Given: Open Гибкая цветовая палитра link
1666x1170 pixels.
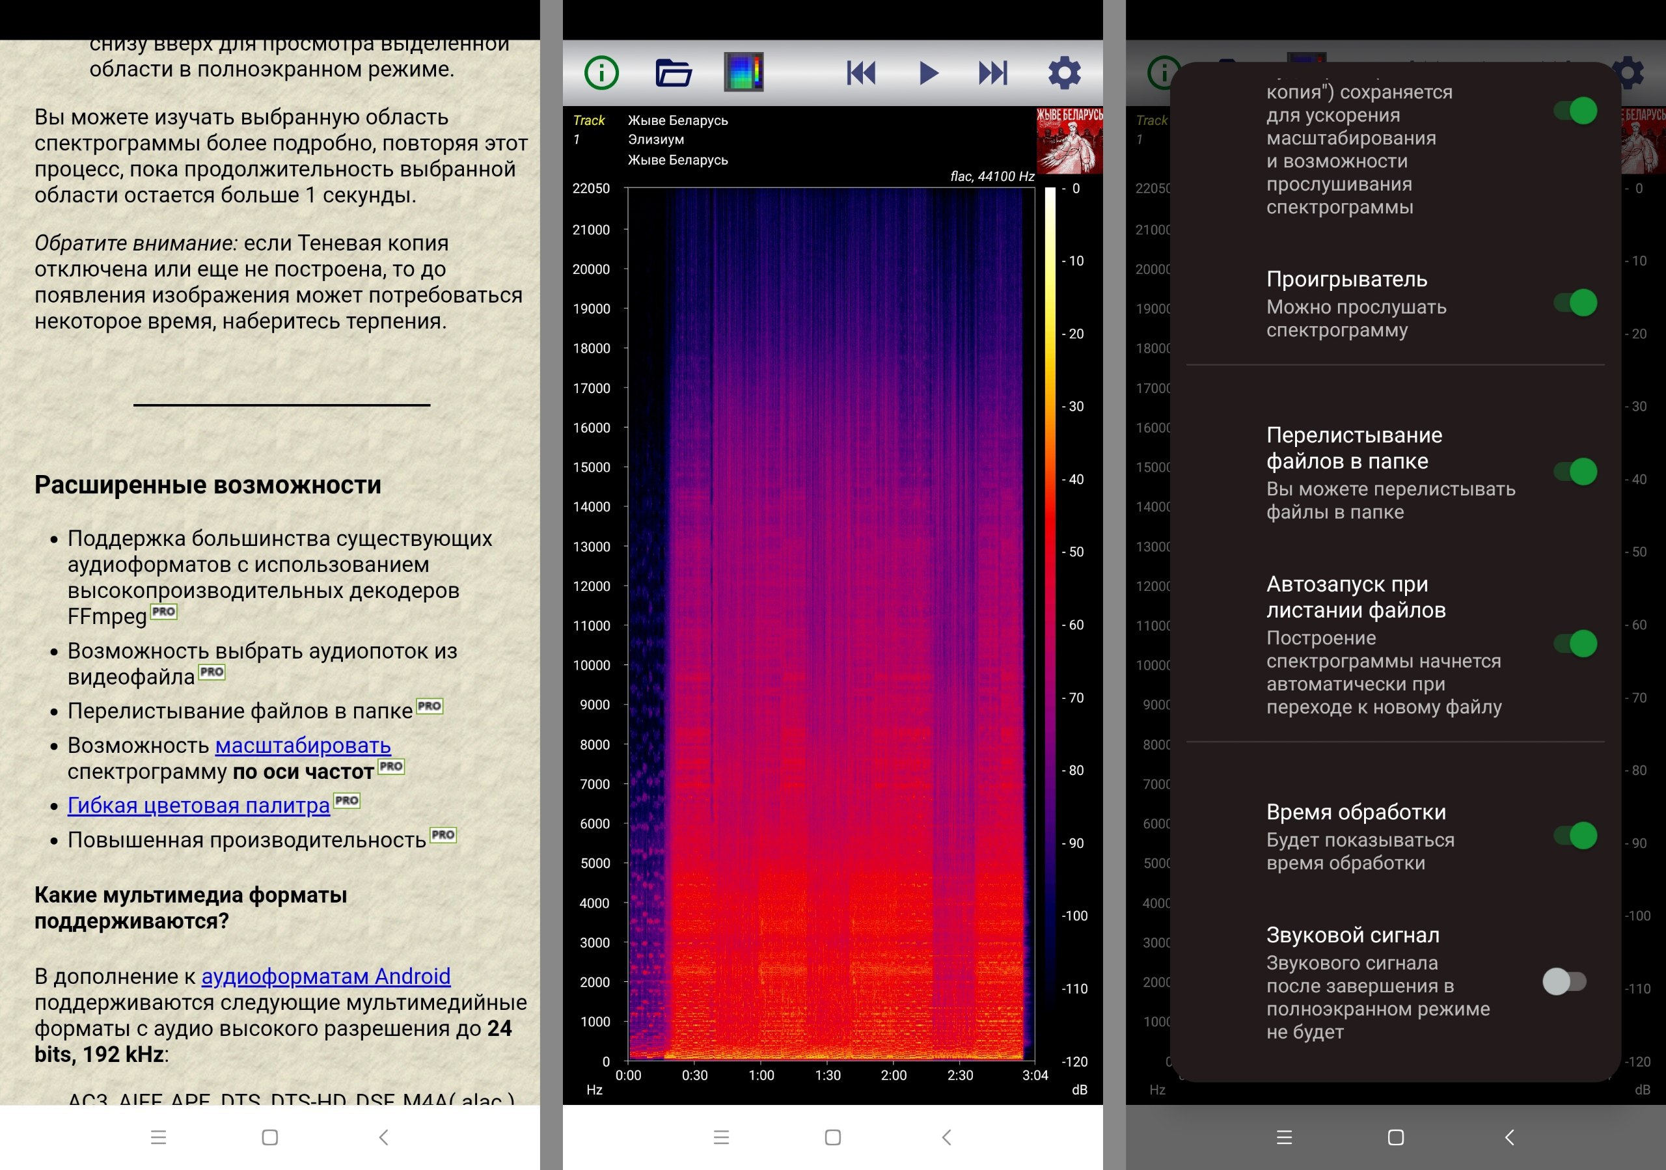Looking at the screenshot, I should tap(198, 805).
